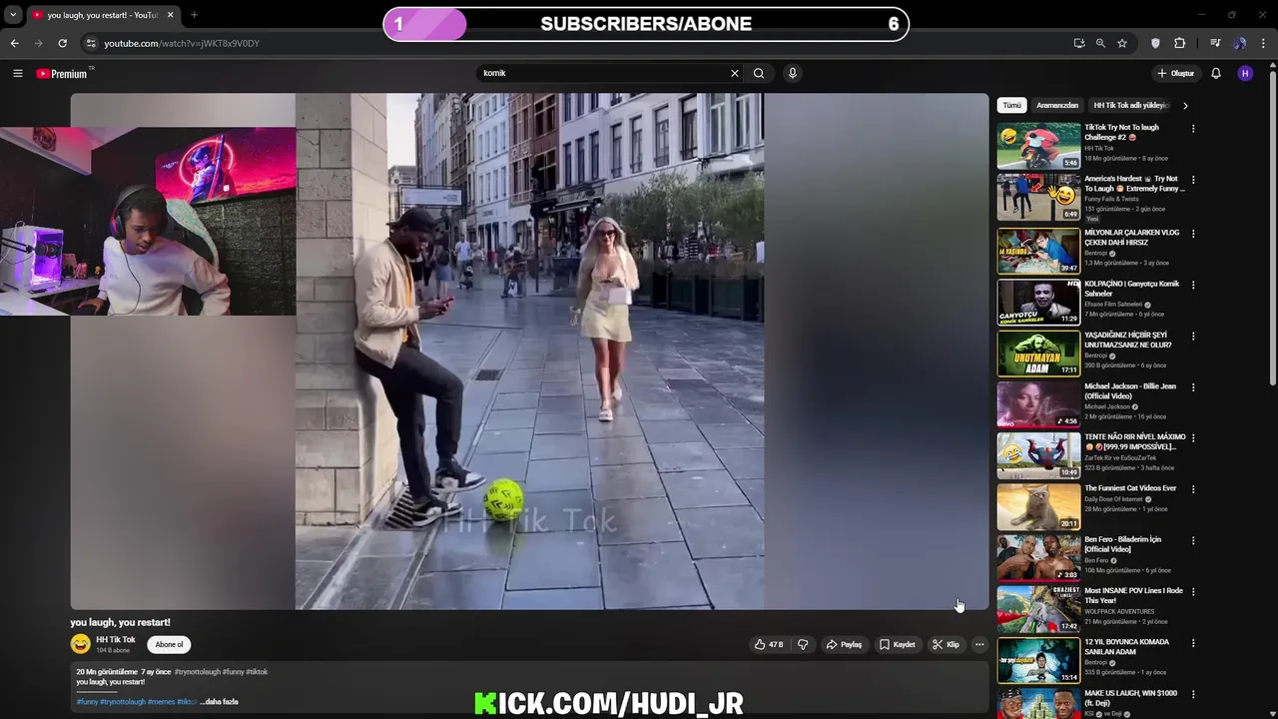1278x719 pixels.
Task: Click the YouTube URL in the address bar
Action: point(182,43)
